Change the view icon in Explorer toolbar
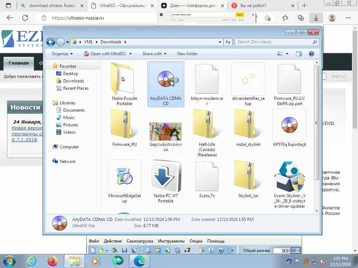The width and height of the screenshot is (358, 268). click(x=280, y=54)
